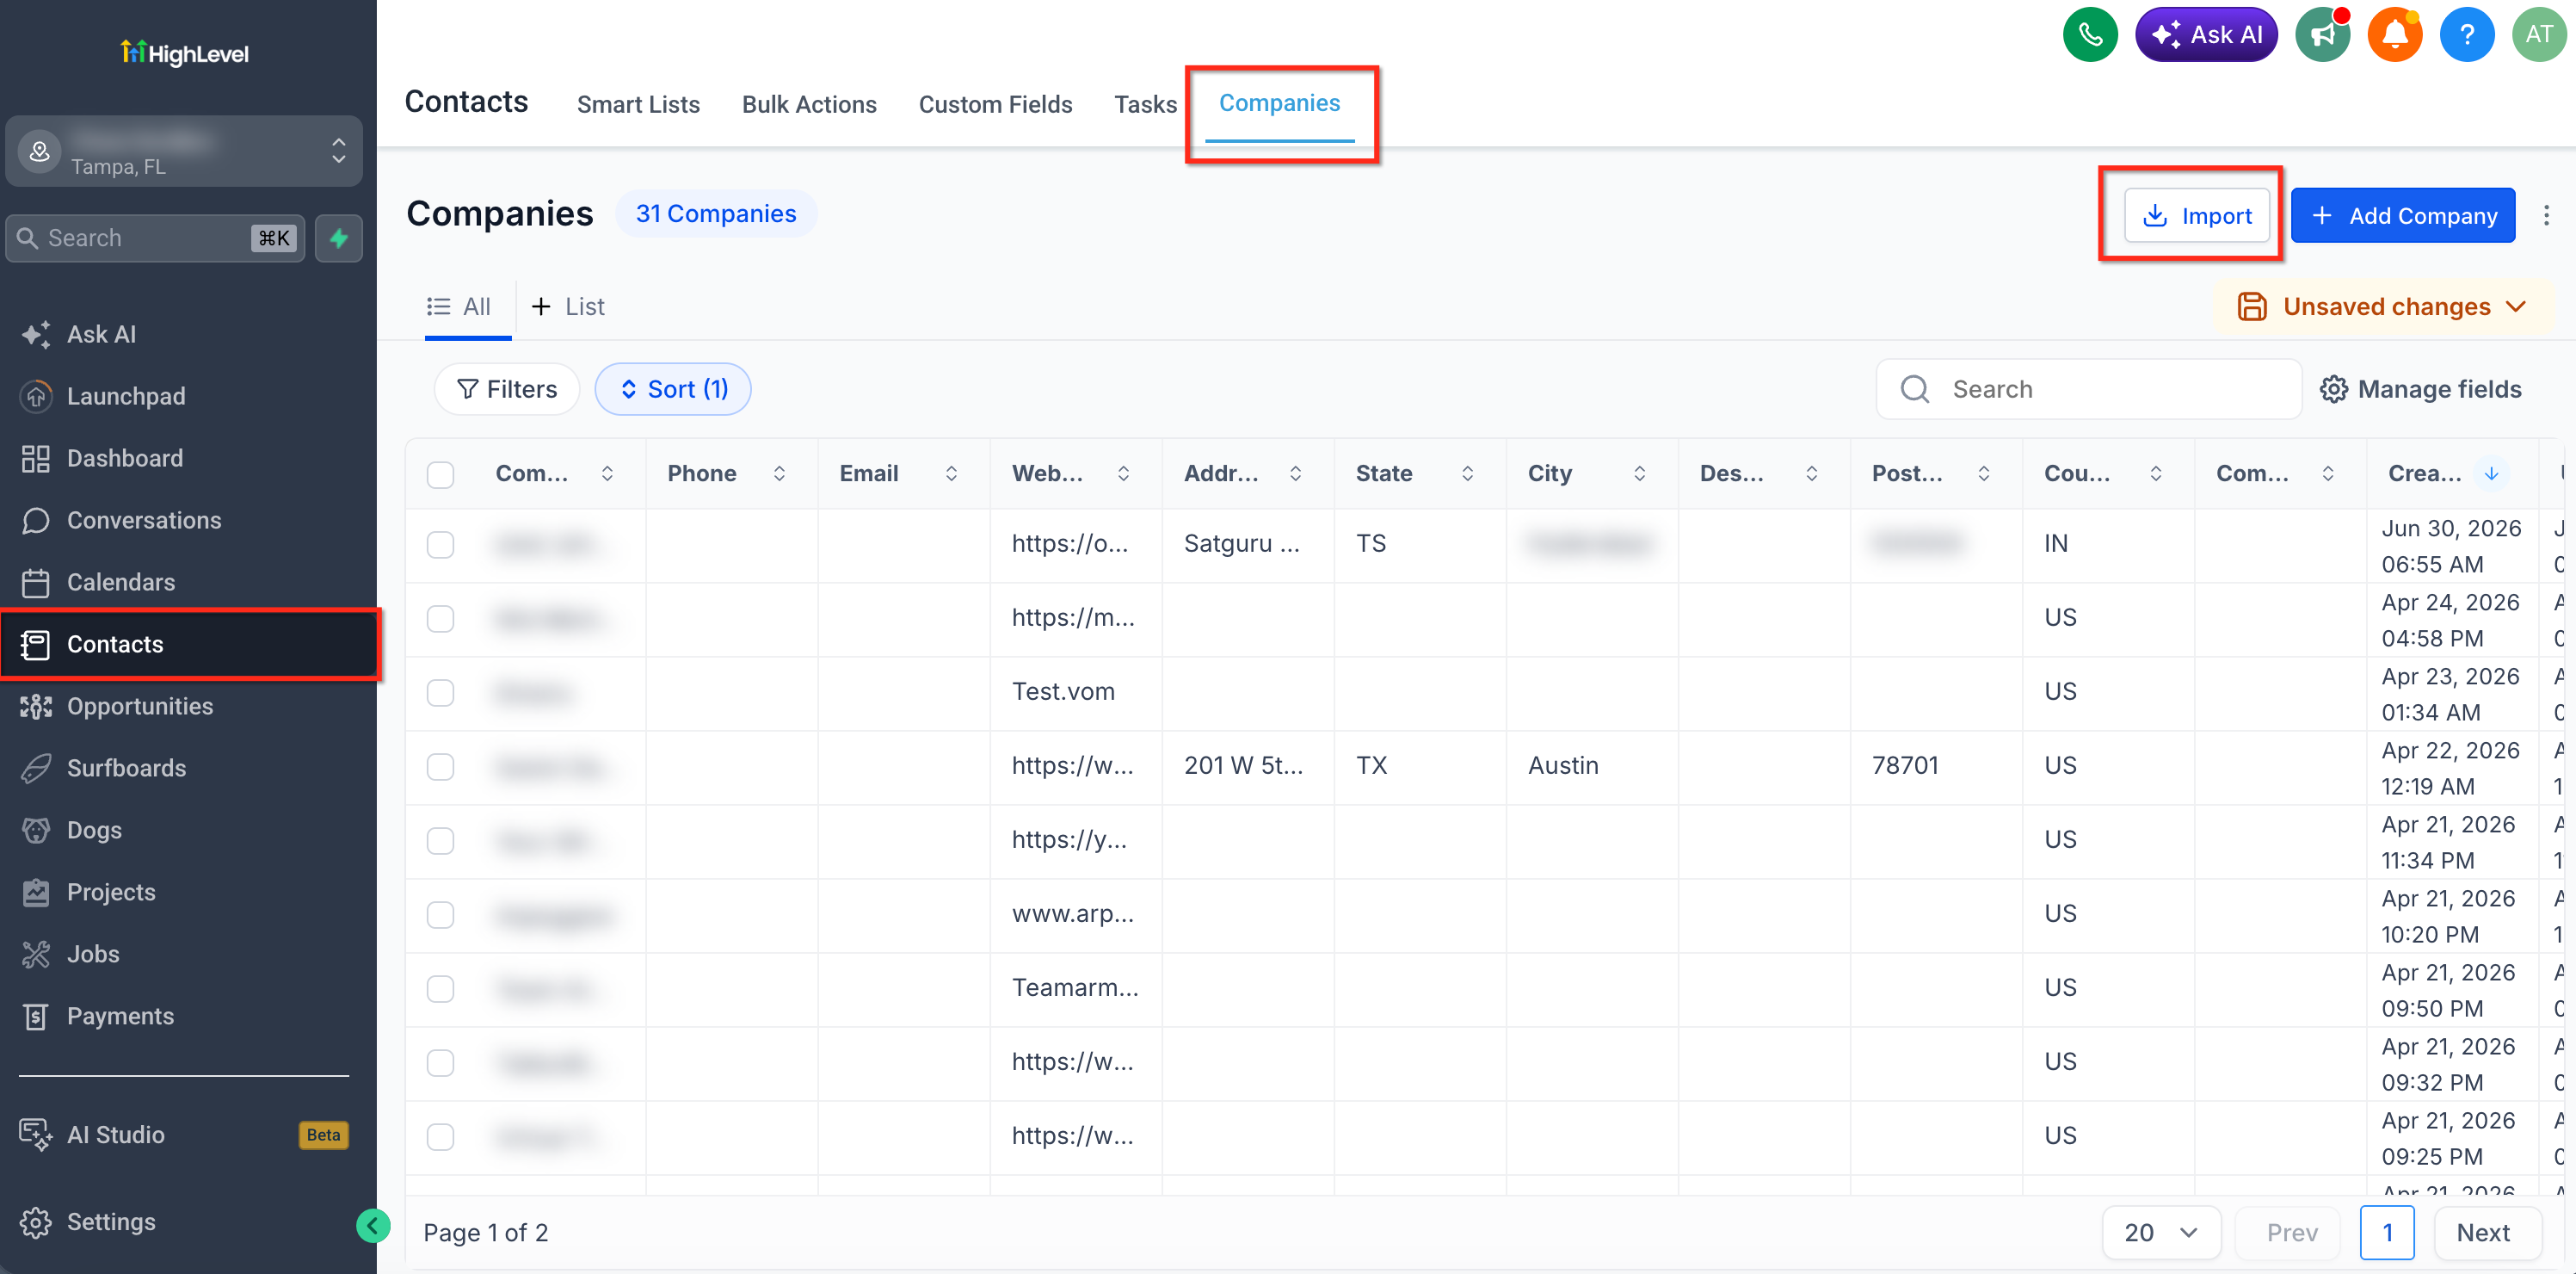Screen dimensions: 2576x1274
Task: Sort by the Address column arrows
Action: pos(1295,473)
